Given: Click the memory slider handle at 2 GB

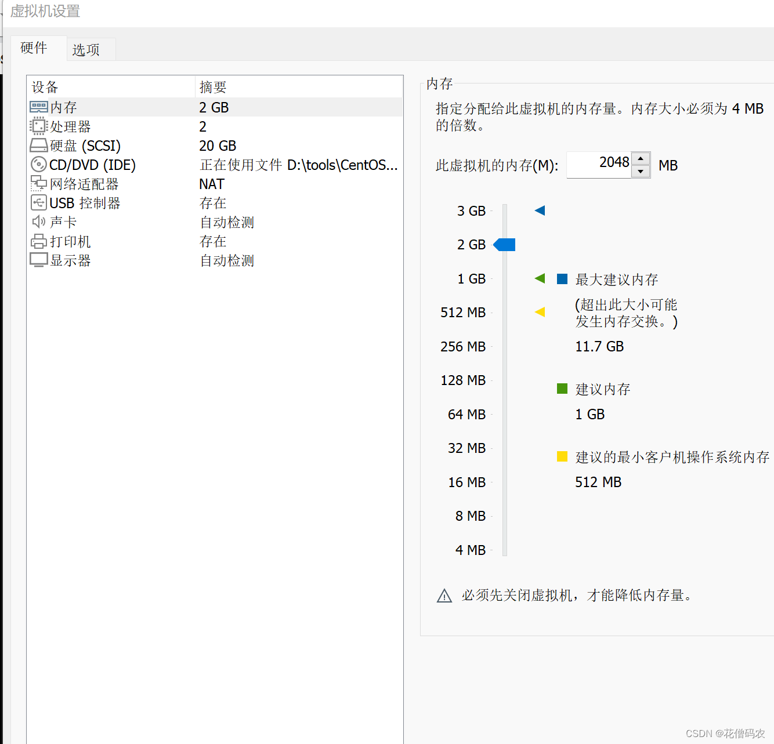Looking at the screenshot, I should (x=504, y=245).
